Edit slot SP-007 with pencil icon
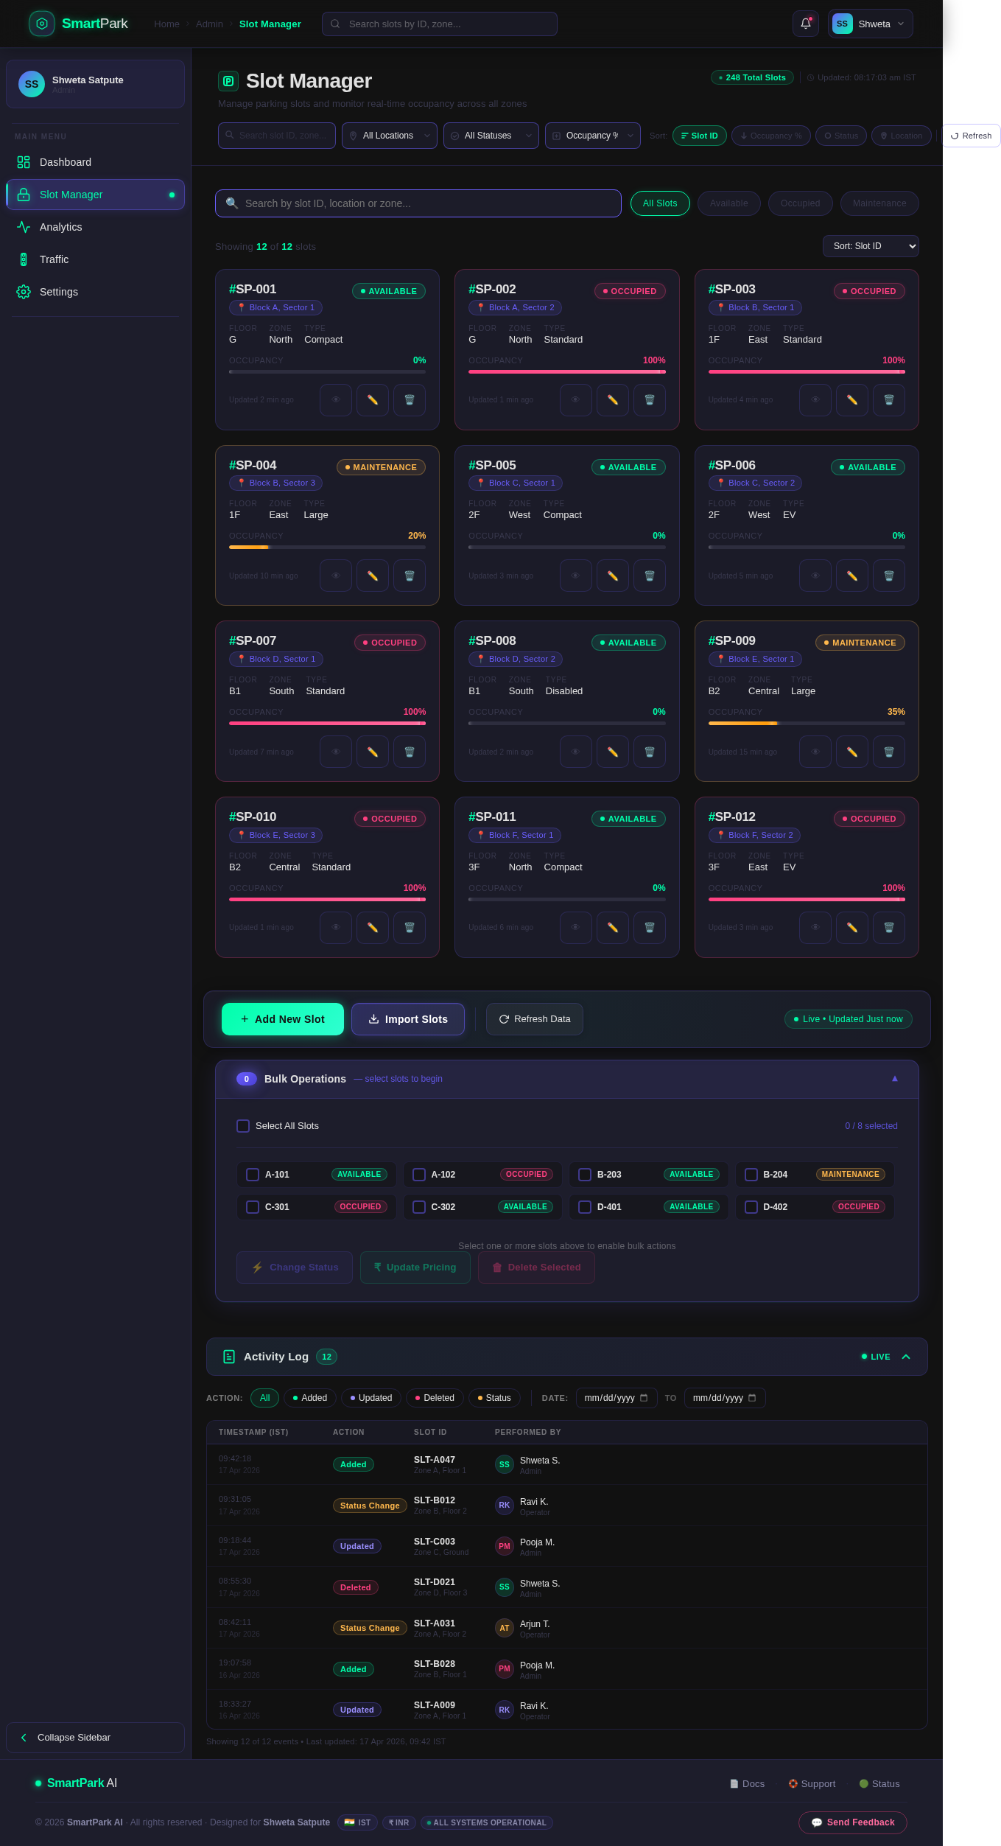 point(373,752)
